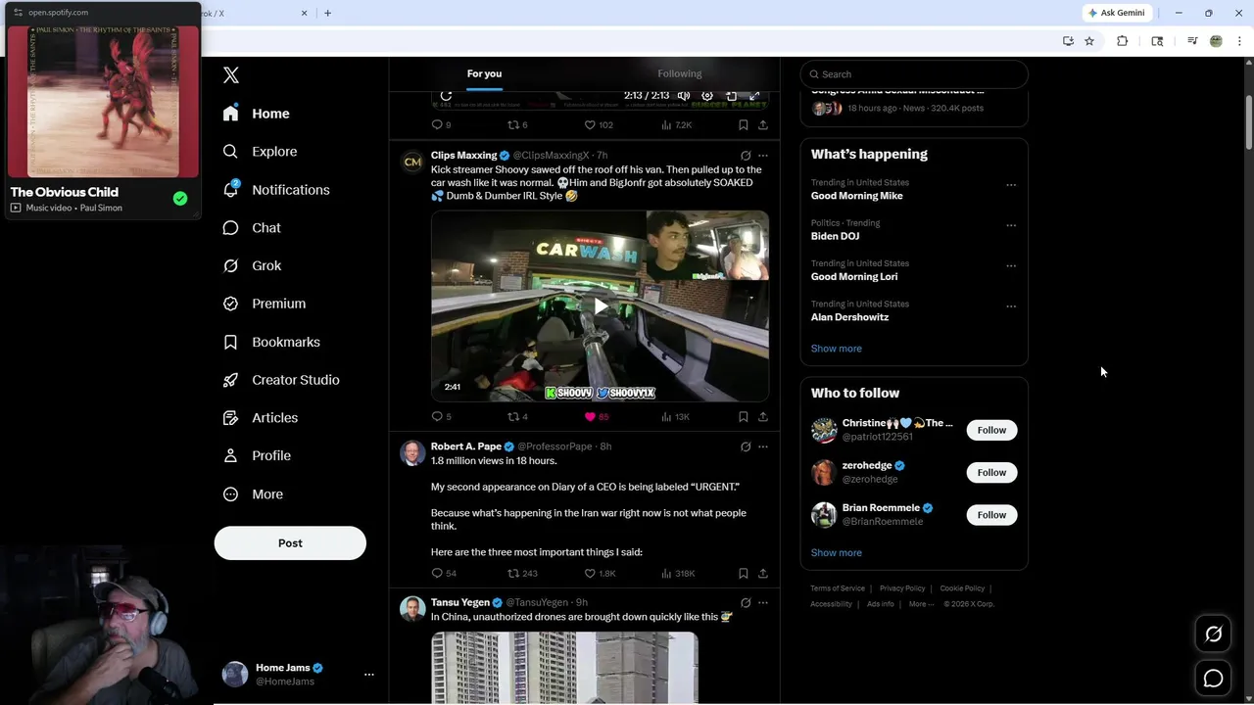
Task: Like the top post with 102 likes
Action: click(x=591, y=124)
